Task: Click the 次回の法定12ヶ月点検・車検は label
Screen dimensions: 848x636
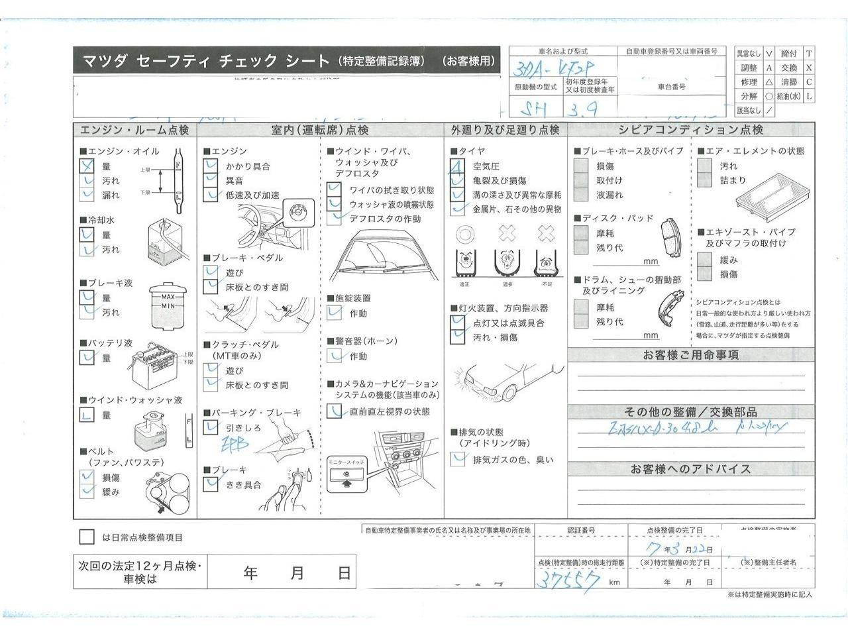Action: [139, 572]
